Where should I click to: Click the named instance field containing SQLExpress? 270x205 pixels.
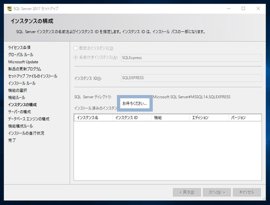tap(191, 58)
